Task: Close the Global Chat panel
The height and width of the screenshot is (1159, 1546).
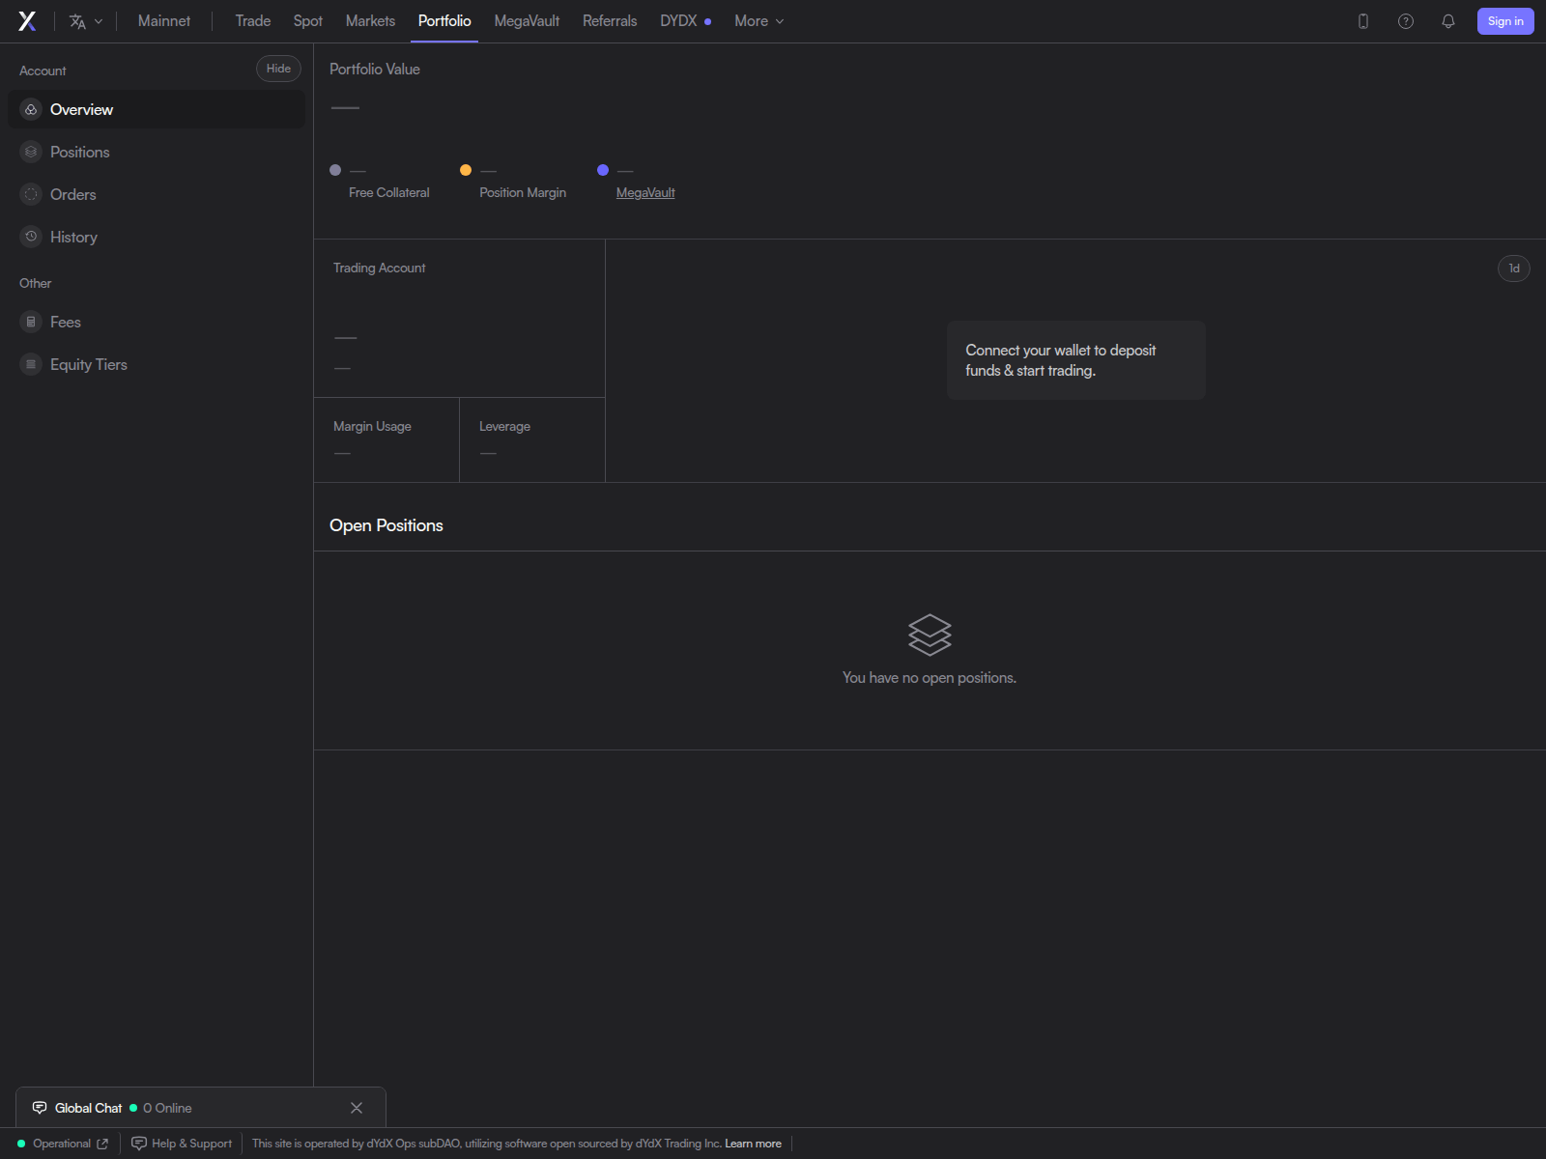Action: tap(357, 1108)
